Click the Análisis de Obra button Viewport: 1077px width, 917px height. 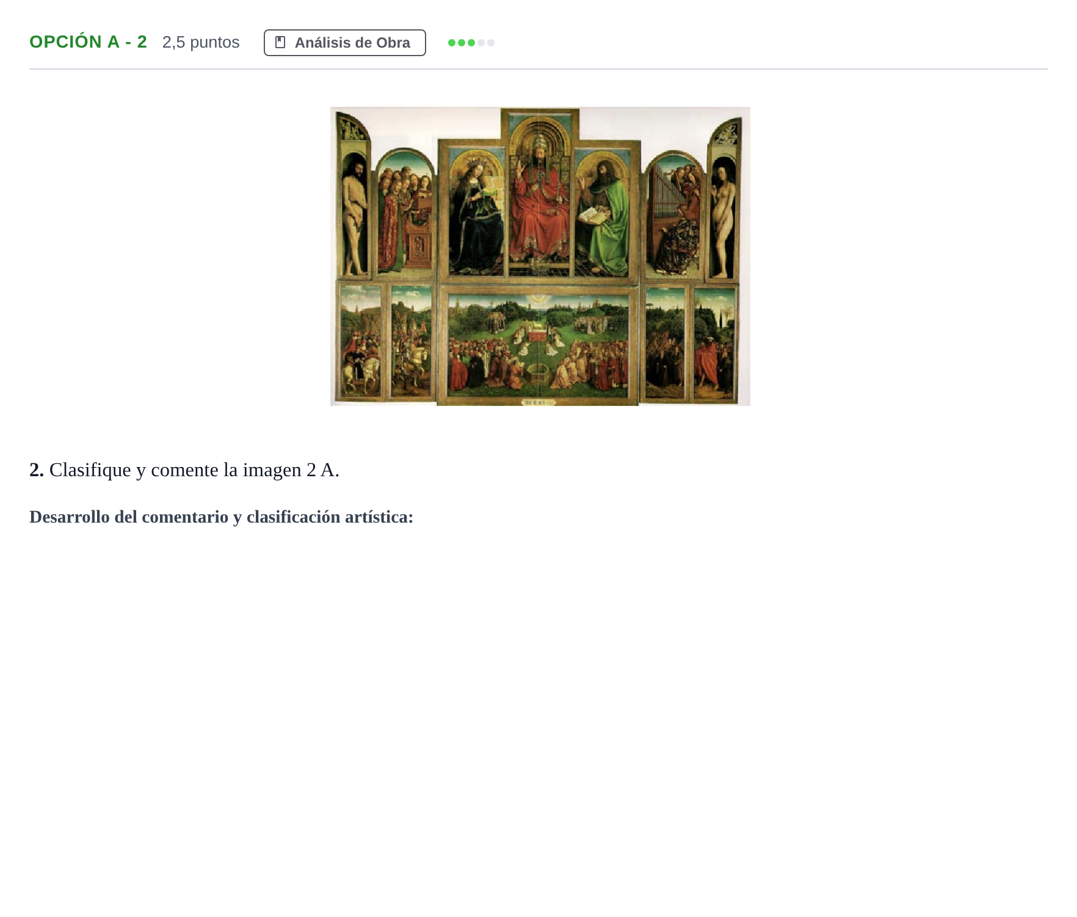click(x=344, y=43)
